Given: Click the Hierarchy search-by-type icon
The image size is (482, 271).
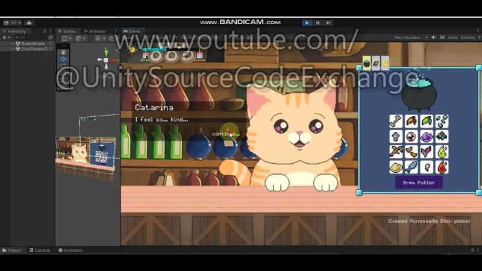Looking at the screenshot, I should click(51, 37).
